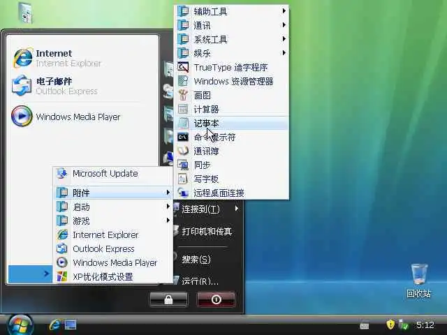Viewport: 447px width, 335px height.
Task: Click the Microsoft Update globe icon
Action: [62, 173]
